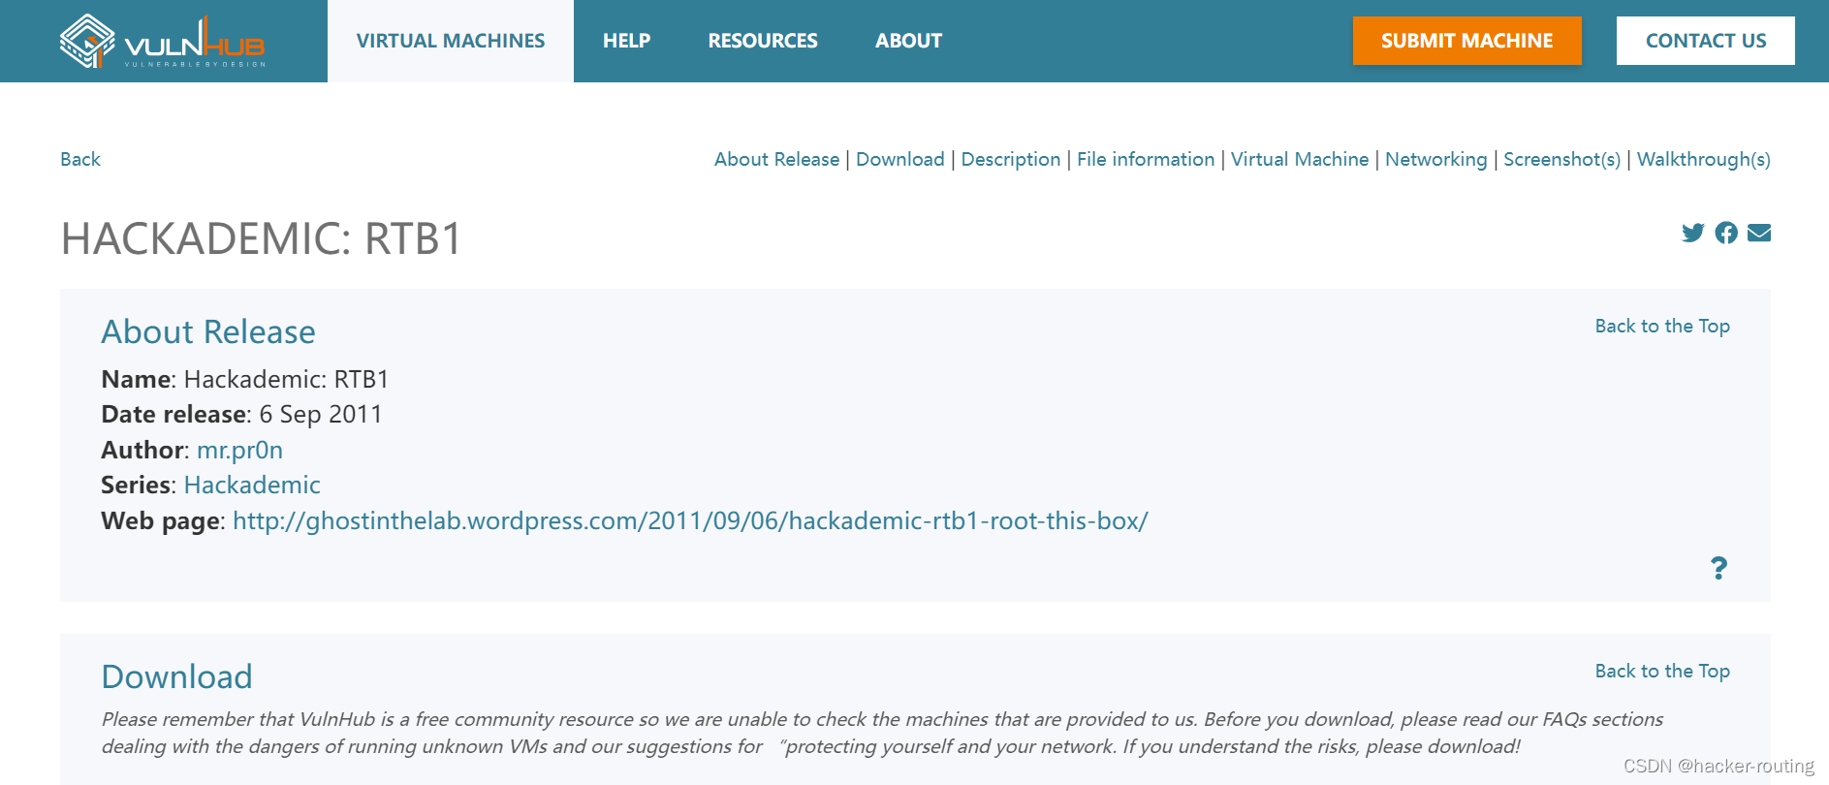
Task: Open author mr.pr0n link
Action: tap(239, 450)
